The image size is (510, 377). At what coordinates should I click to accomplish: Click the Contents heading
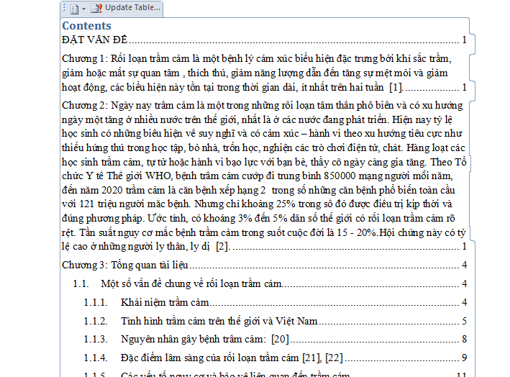86,26
